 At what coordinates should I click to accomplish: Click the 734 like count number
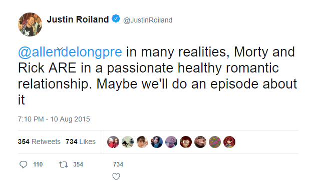tap(118, 164)
